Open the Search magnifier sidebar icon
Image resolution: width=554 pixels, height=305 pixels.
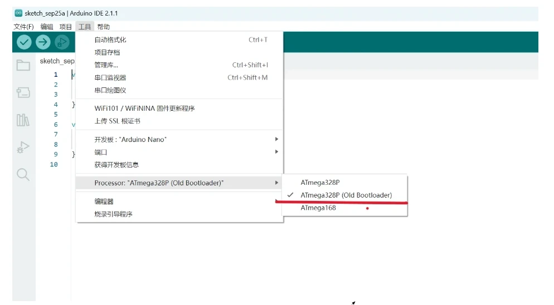point(23,175)
